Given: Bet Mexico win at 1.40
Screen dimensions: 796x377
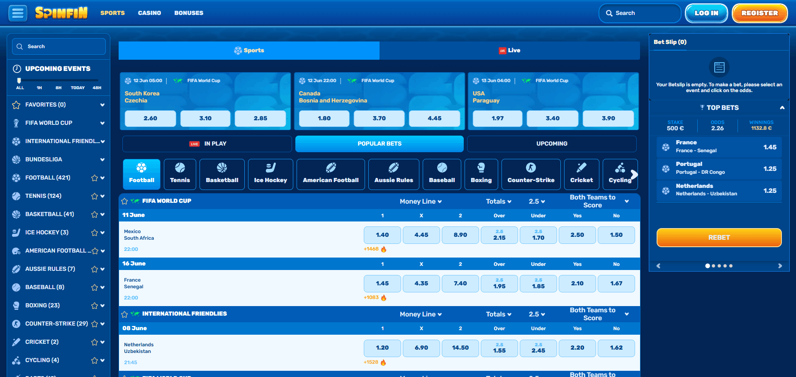Looking at the screenshot, I should coord(382,235).
